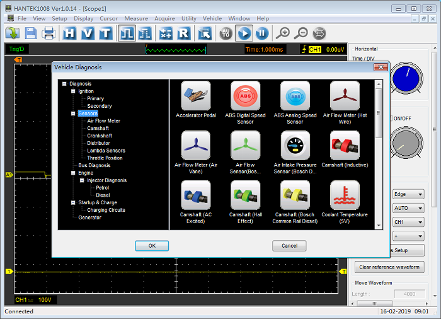Collapse the Sensors tree node
441x319 pixels.
click(x=73, y=113)
